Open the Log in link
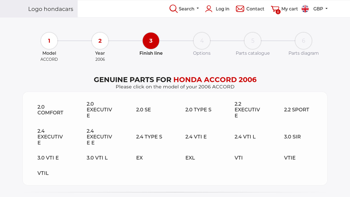This screenshot has height=197, width=350. click(x=222, y=9)
